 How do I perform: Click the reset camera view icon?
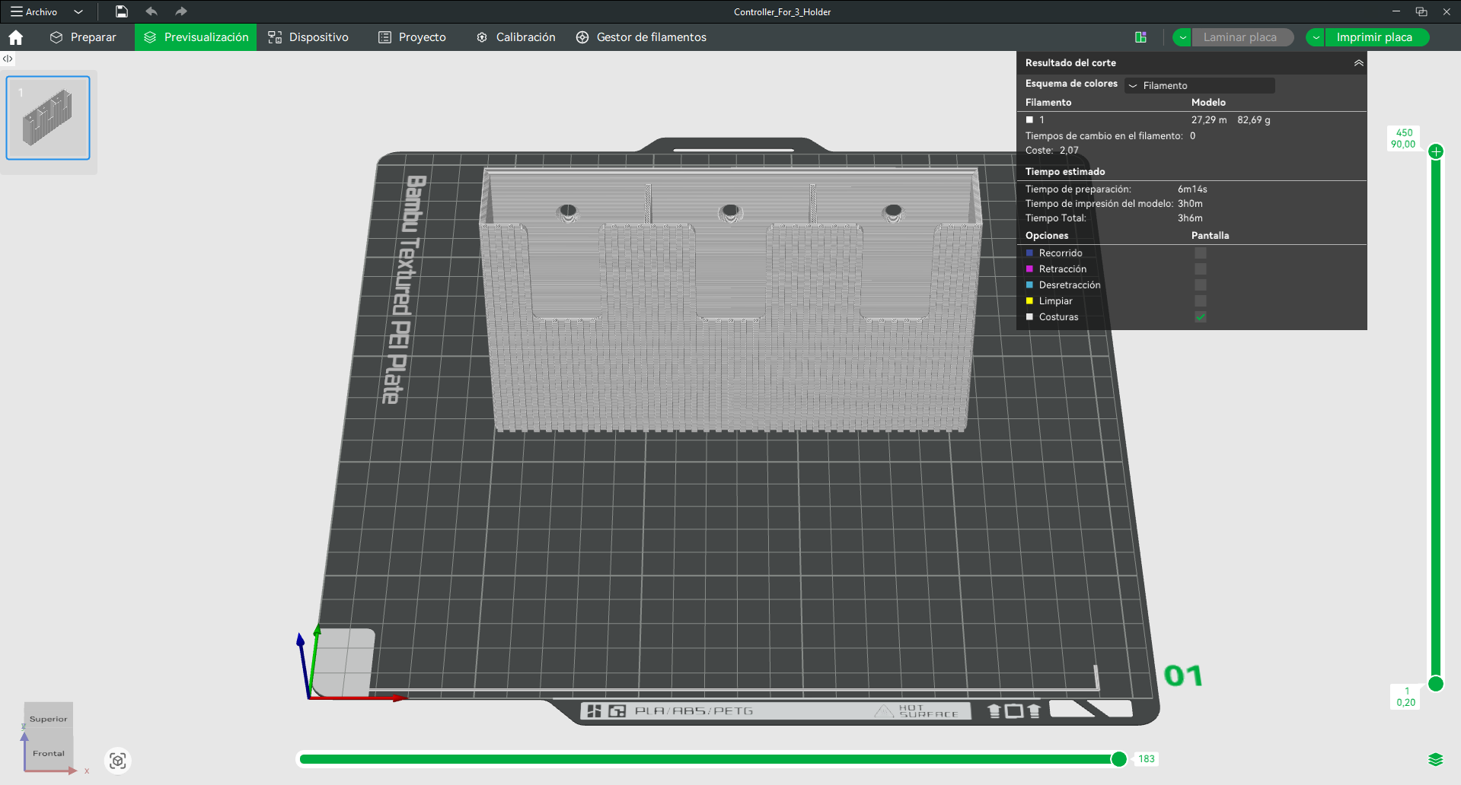click(x=117, y=761)
